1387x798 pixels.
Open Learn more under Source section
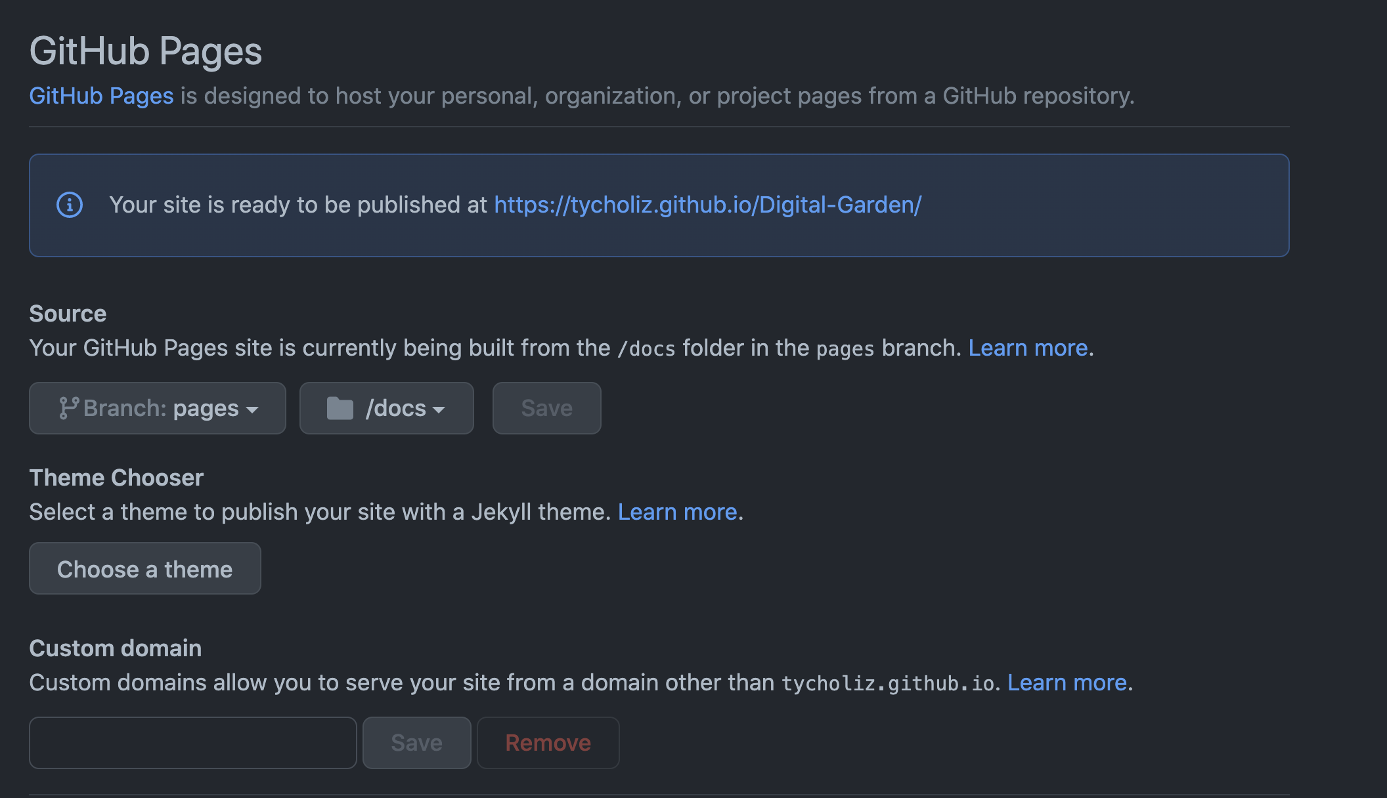click(x=1028, y=347)
